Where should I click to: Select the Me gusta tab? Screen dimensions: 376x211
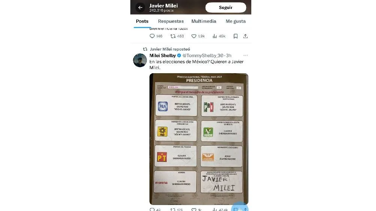[x=236, y=21]
